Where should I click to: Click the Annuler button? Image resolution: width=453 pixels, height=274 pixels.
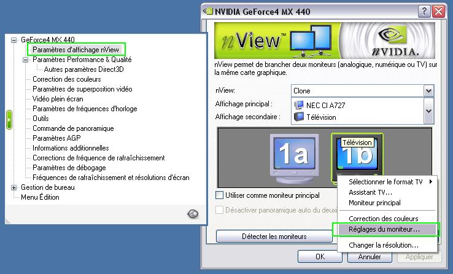coord(370,257)
